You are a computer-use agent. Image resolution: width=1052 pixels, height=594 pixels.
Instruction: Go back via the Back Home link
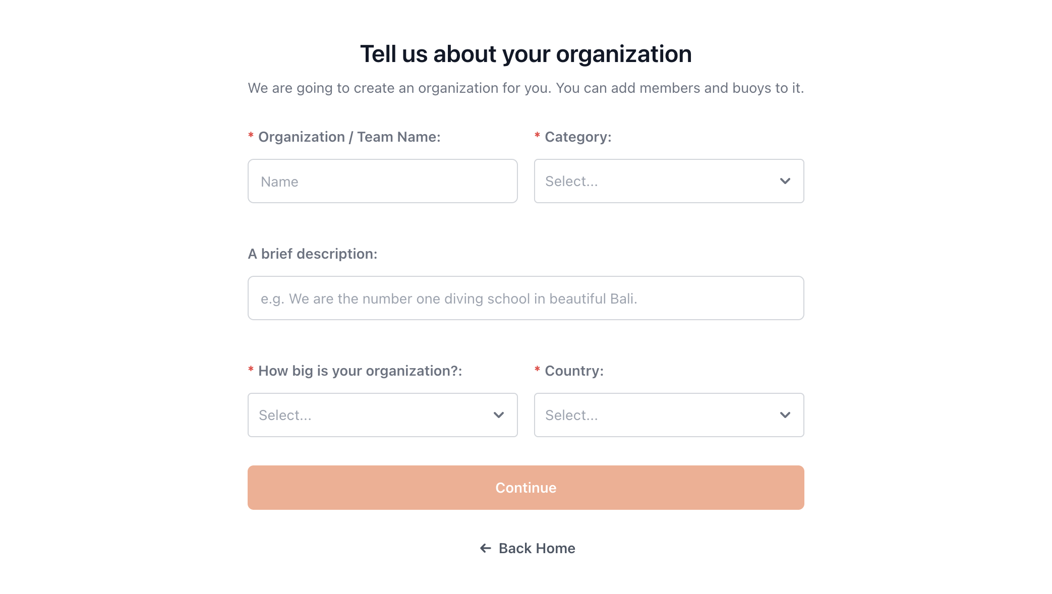[537, 548]
